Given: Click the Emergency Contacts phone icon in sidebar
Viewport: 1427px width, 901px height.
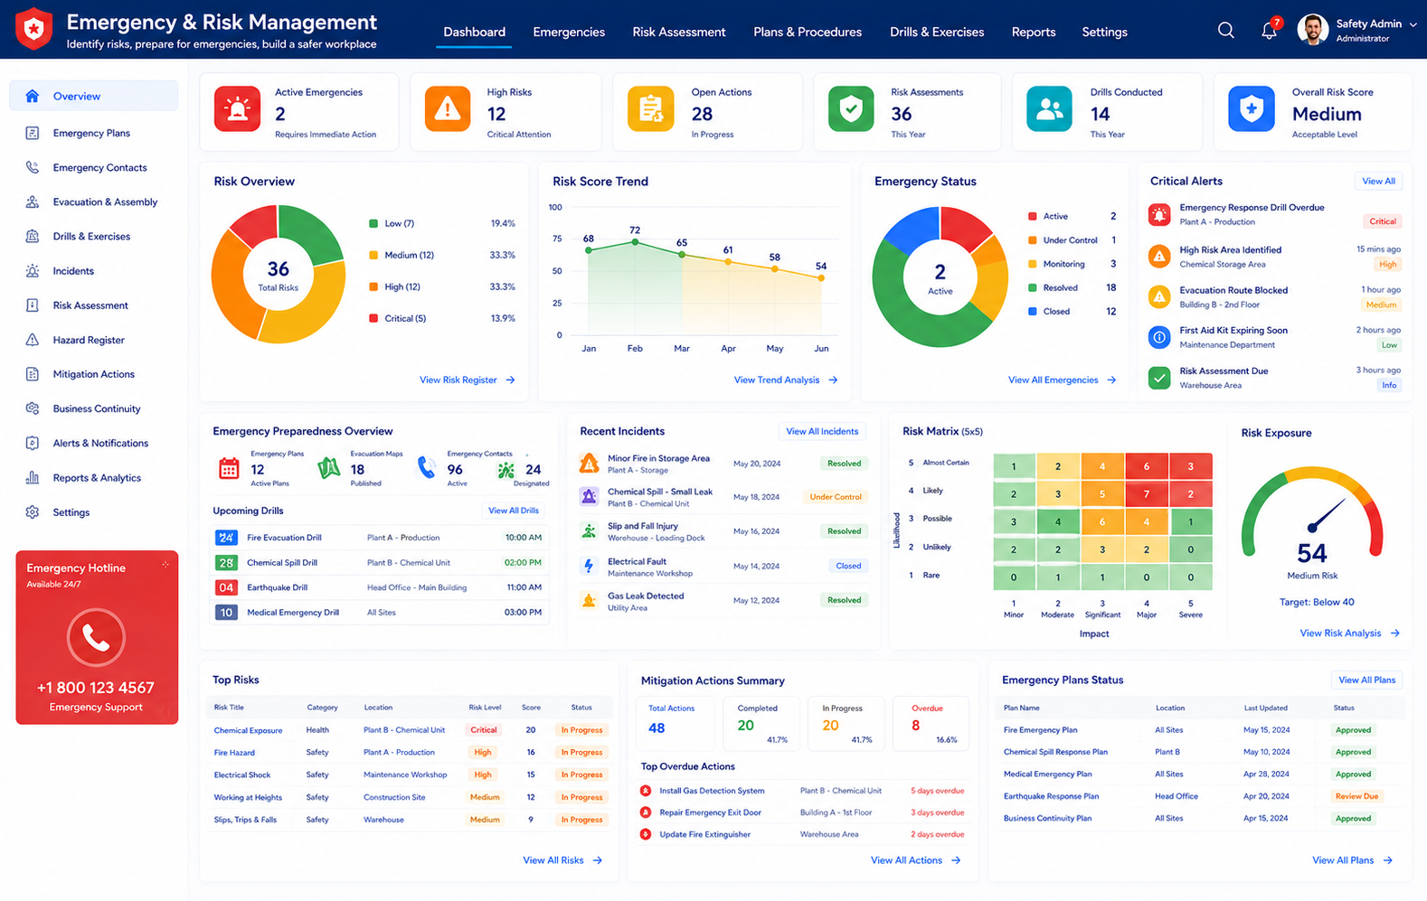Looking at the screenshot, I should [x=33, y=167].
